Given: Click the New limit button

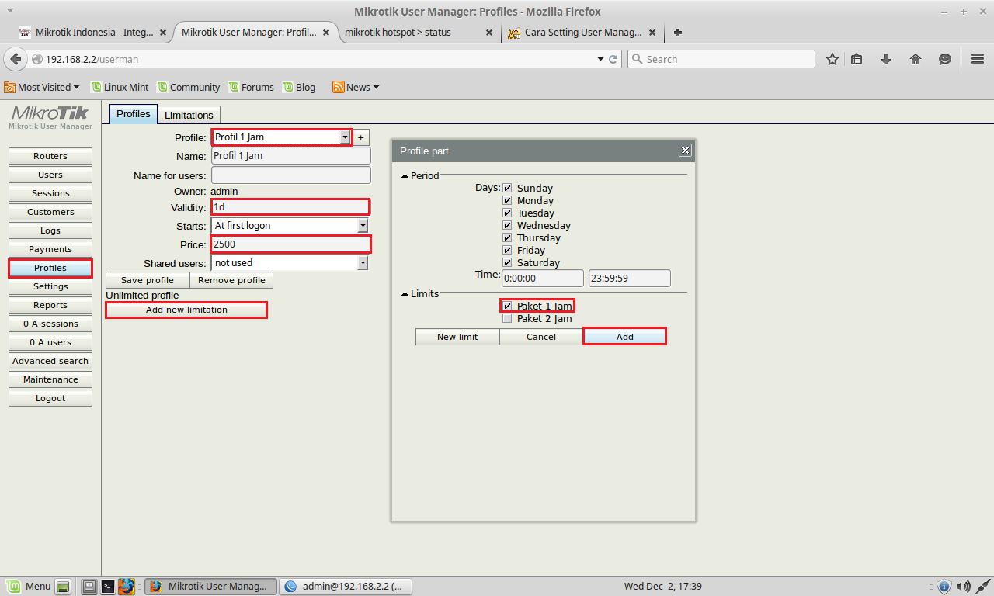Looking at the screenshot, I should 457,337.
